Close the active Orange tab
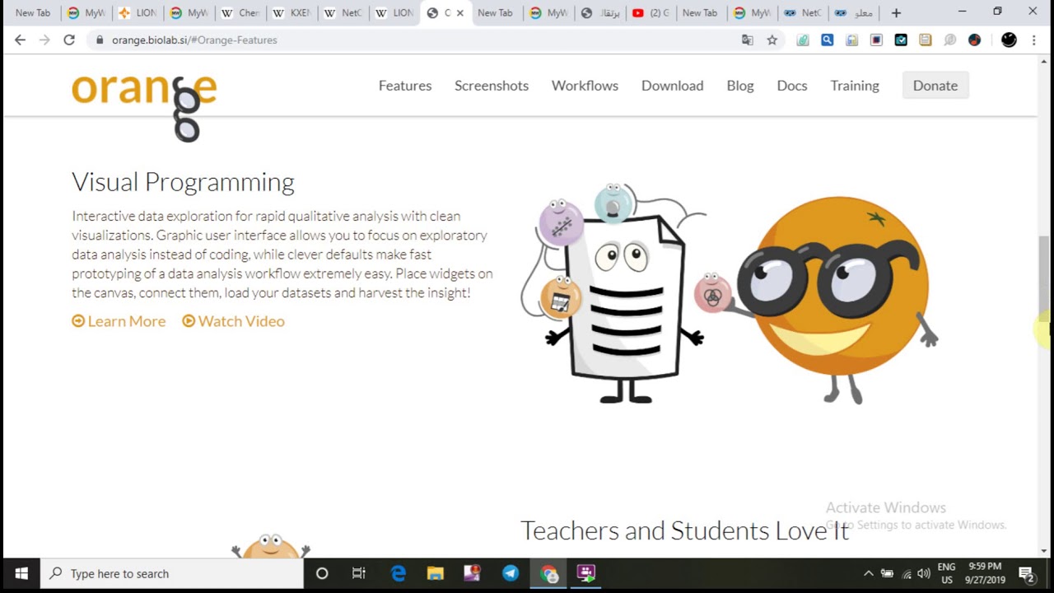The width and height of the screenshot is (1054, 593). point(460,13)
